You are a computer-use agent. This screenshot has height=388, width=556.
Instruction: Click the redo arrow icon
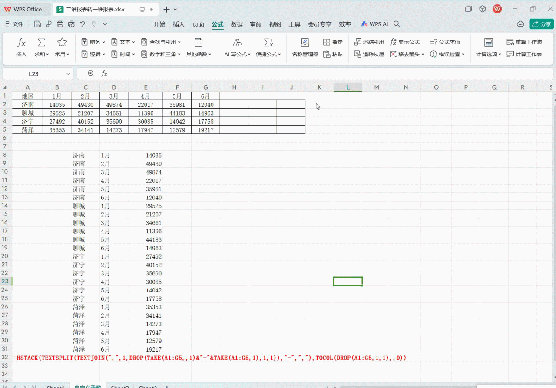click(94, 24)
